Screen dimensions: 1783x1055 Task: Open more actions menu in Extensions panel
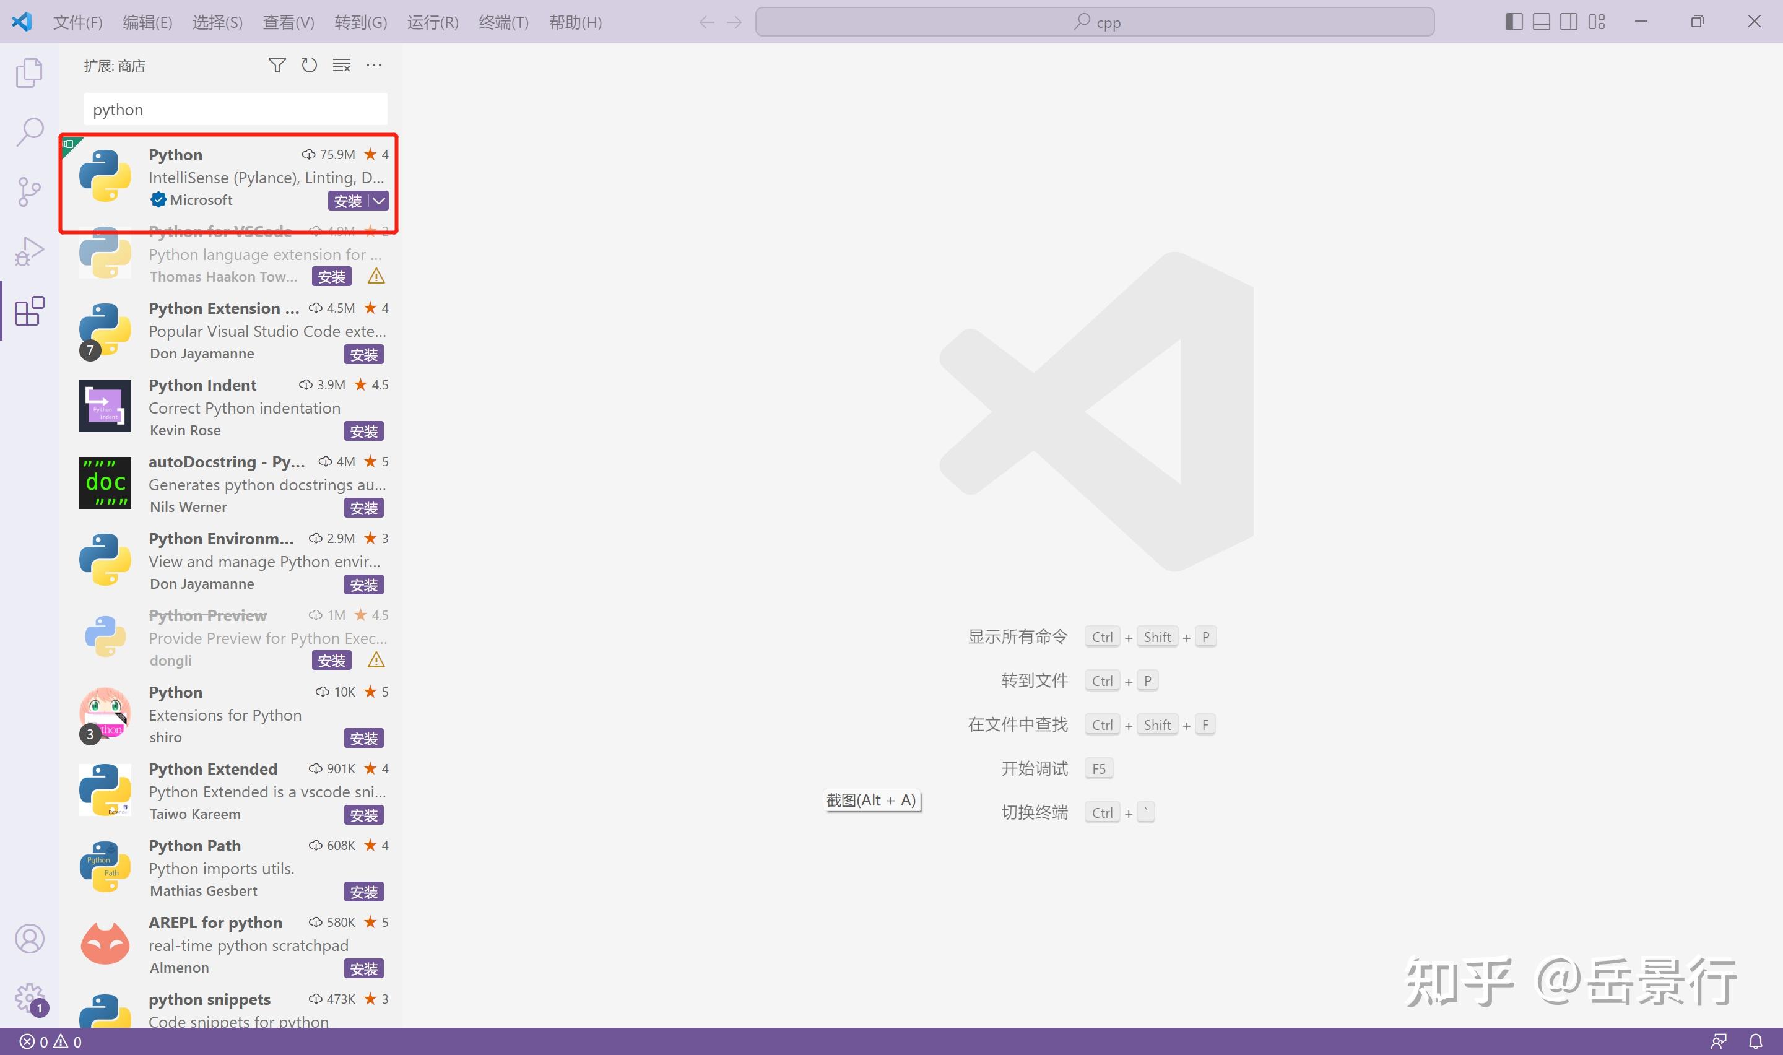374,64
